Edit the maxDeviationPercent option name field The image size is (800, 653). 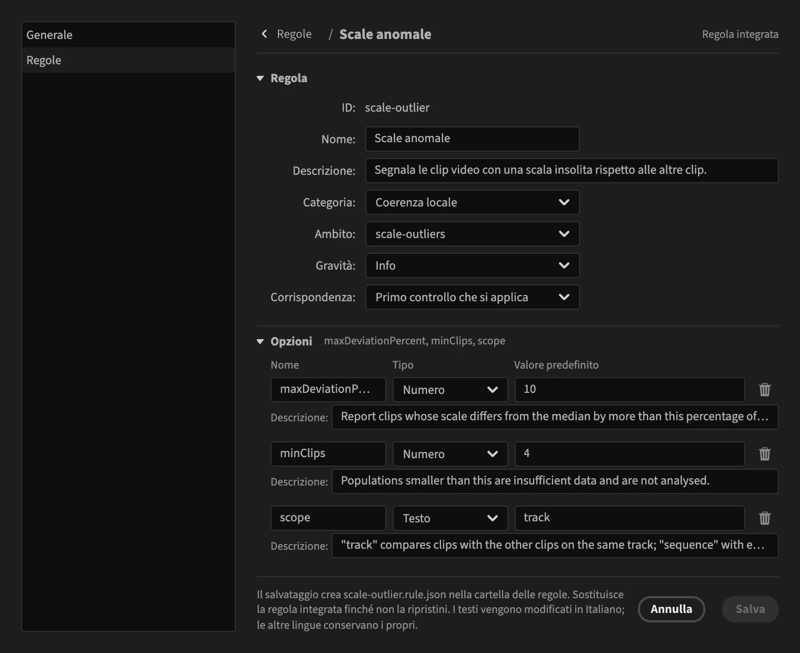(x=328, y=390)
